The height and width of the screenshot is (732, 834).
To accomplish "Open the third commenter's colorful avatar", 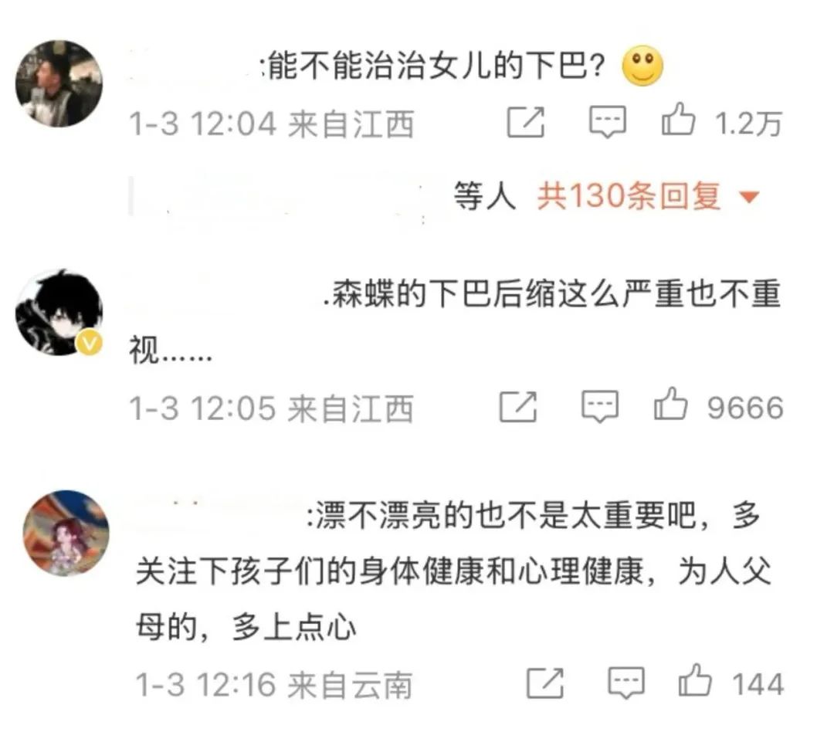I will coord(66,533).
